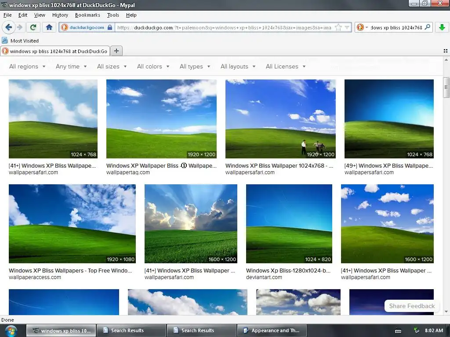
Task: Open the Bookmarks menu
Action: [87, 15]
